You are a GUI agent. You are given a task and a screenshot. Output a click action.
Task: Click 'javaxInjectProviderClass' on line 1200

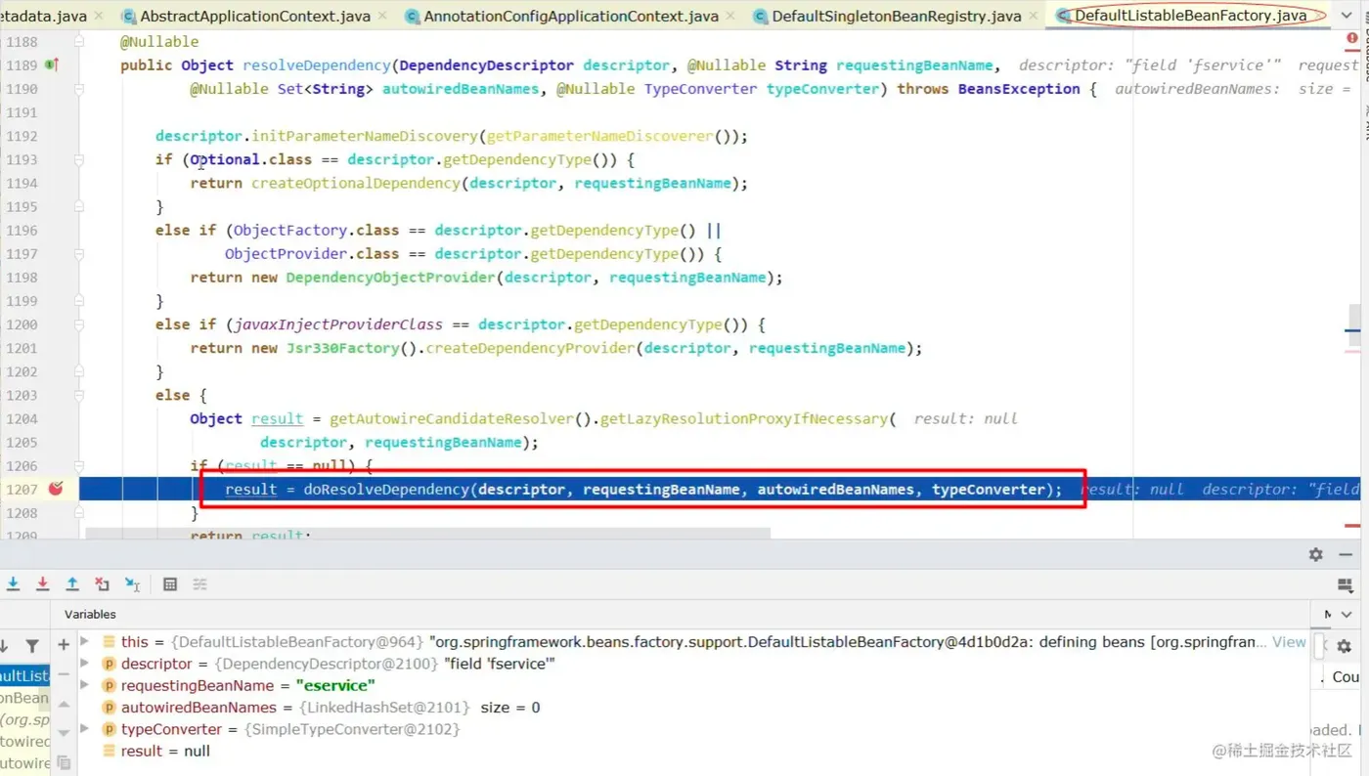click(x=338, y=324)
